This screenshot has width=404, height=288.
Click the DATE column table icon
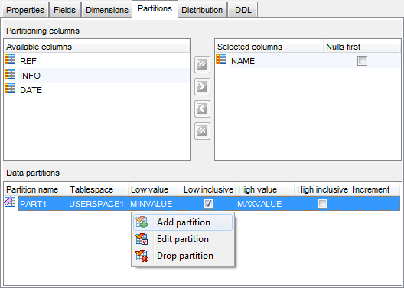coord(10,89)
